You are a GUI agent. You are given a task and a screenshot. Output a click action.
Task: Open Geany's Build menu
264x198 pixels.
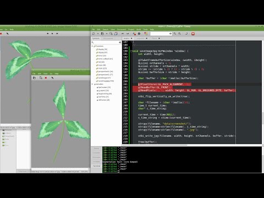(x=139, y=29)
